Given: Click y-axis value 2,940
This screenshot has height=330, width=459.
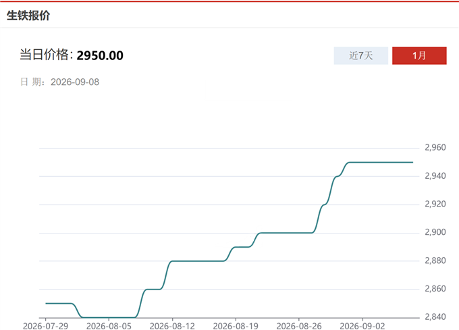Looking at the screenshot, I should pyautogui.click(x=435, y=176).
